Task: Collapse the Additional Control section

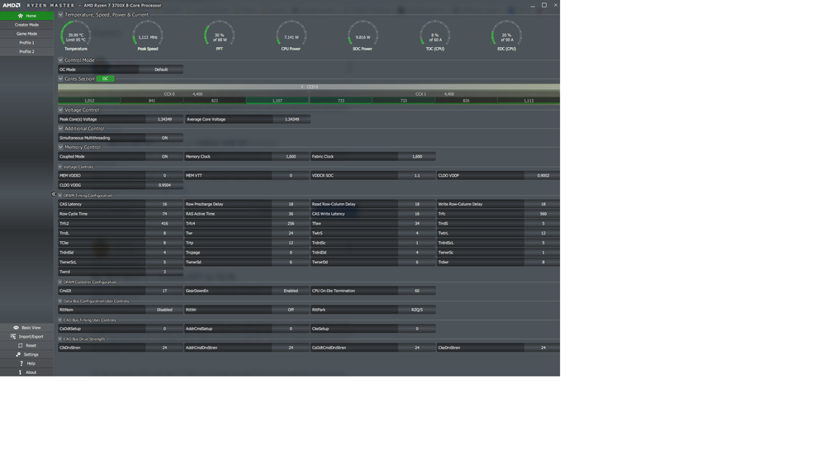Action: [60, 128]
